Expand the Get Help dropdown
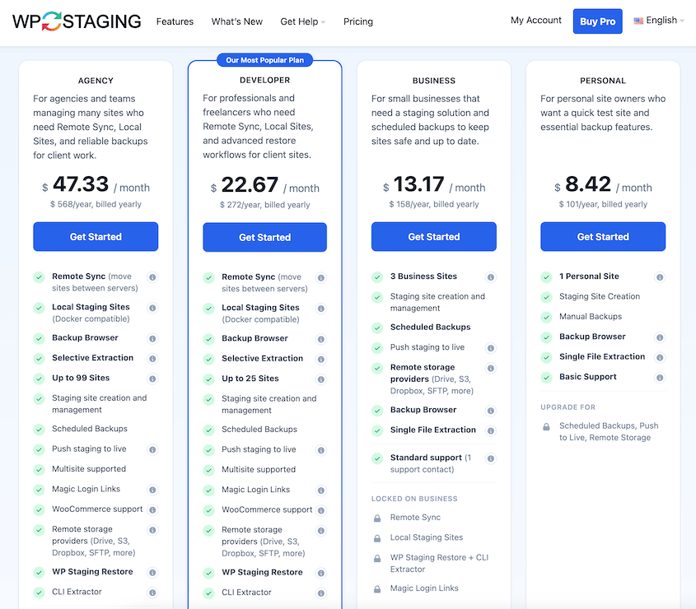This screenshot has width=696, height=609. point(303,21)
